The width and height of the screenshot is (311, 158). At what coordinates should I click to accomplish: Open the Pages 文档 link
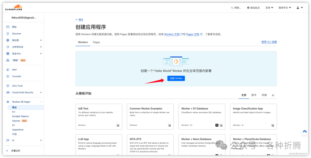point(192,34)
